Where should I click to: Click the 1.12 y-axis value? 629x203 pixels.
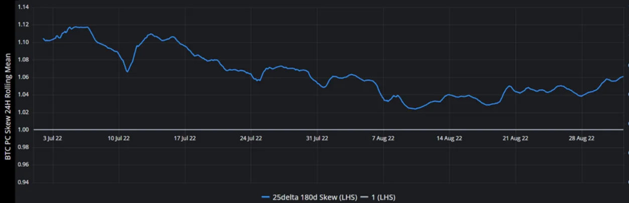click(23, 25)
